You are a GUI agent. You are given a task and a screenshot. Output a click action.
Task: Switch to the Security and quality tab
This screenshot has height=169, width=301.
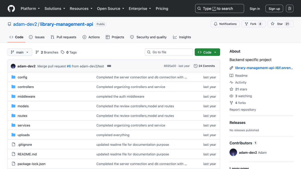point(148,37)
